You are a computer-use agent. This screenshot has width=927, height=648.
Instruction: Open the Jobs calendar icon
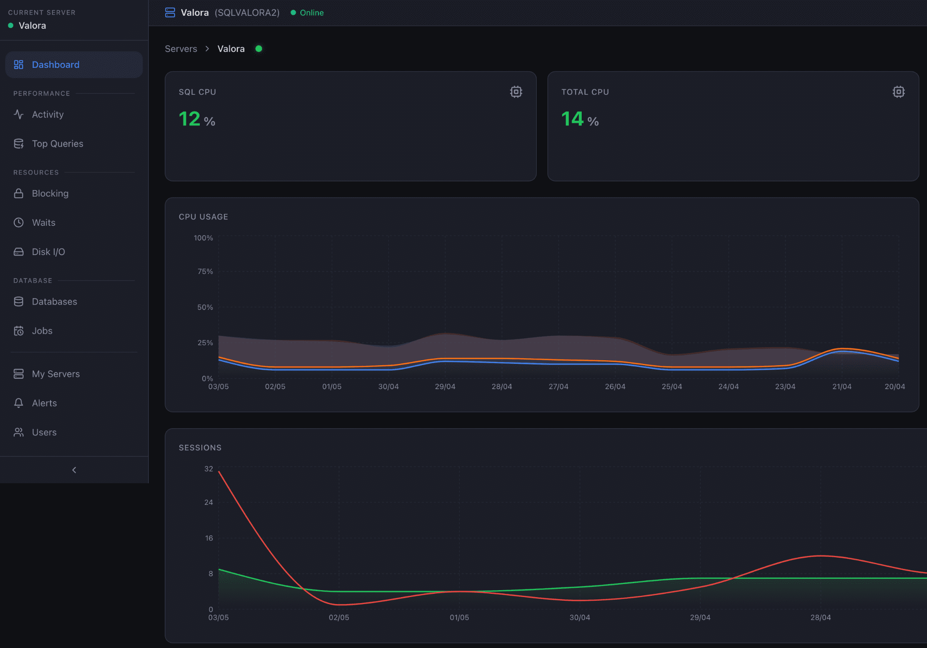(x=19, y=331)
